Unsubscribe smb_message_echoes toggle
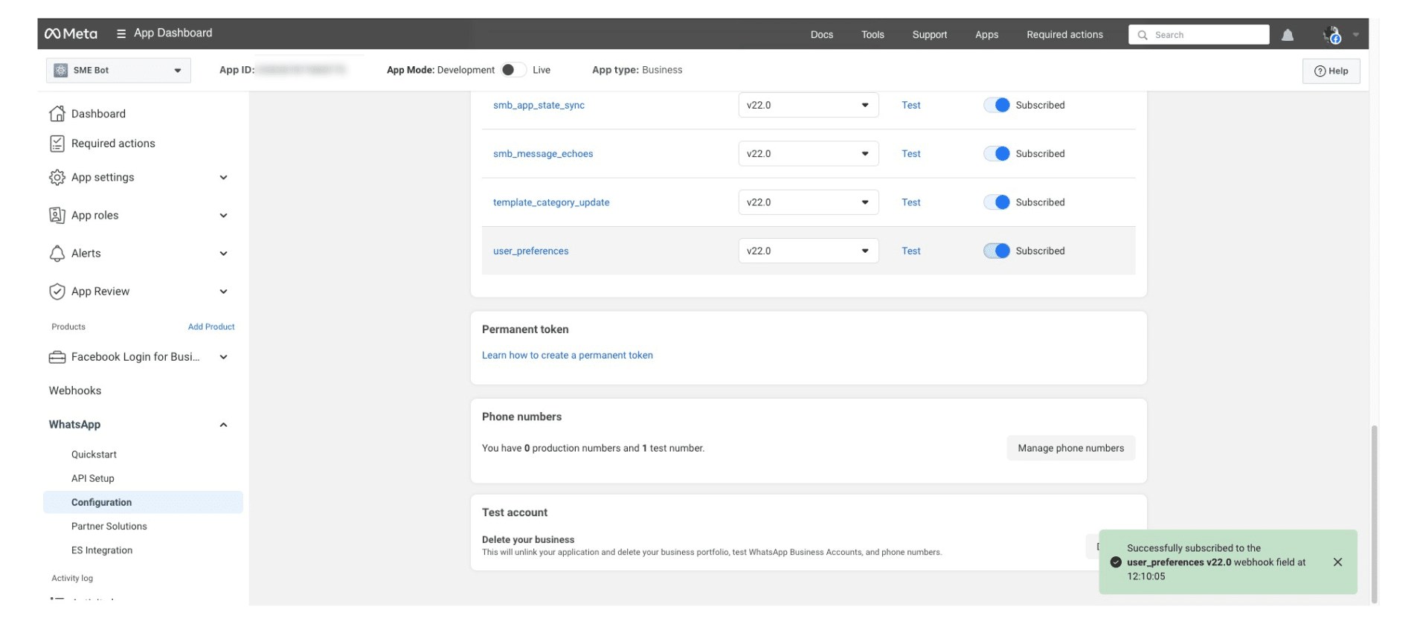 [x=997, y=154]
